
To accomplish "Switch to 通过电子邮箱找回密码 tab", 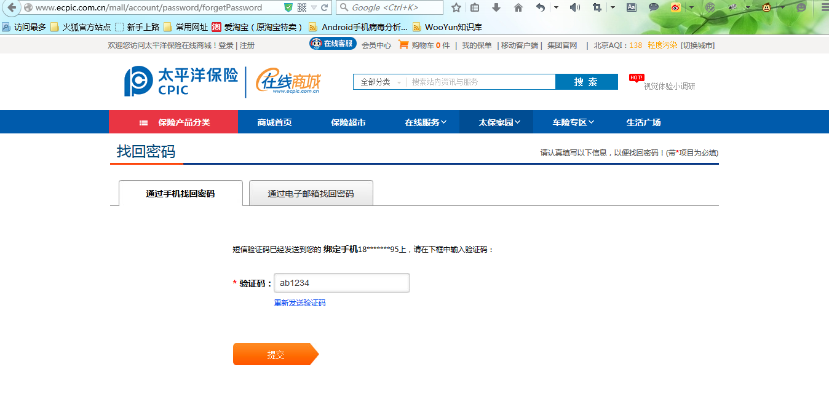I will tap(311, 193).
